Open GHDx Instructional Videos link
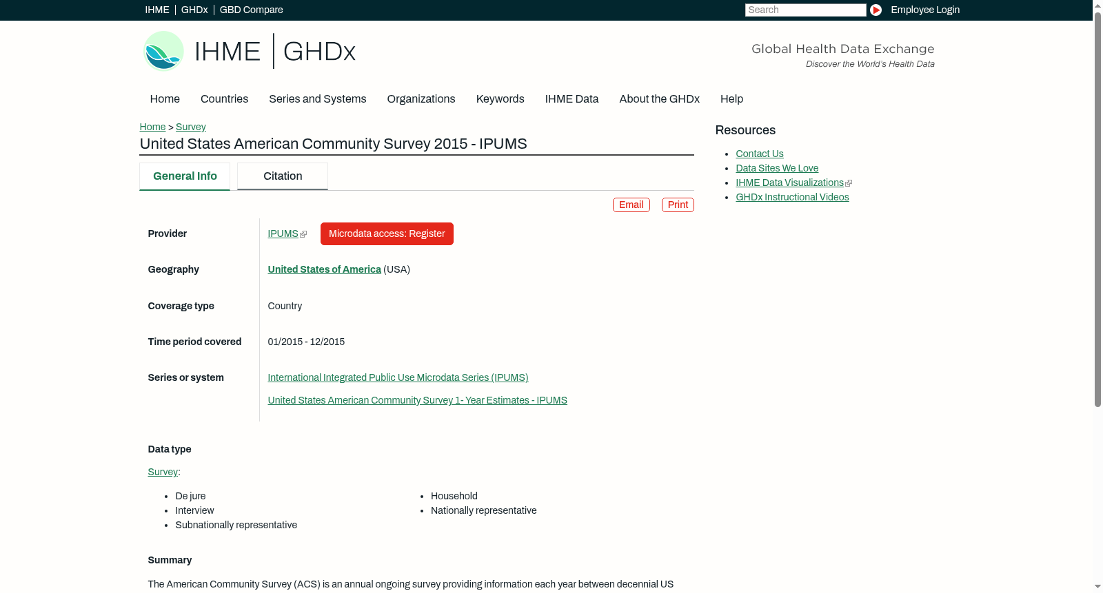This screenshot has width=1103, height=593. (792, 198)
